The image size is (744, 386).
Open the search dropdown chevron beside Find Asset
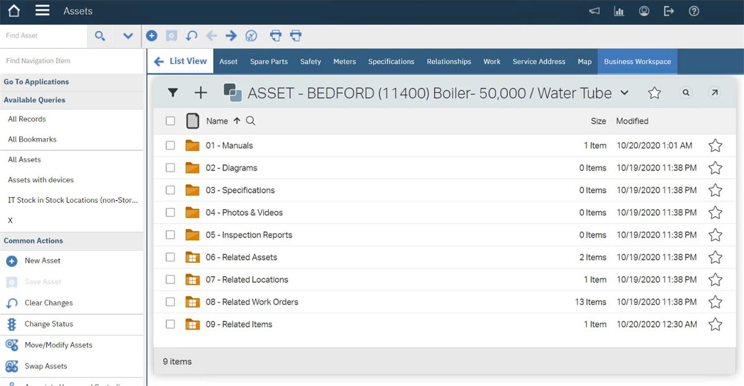click(127, 36)
